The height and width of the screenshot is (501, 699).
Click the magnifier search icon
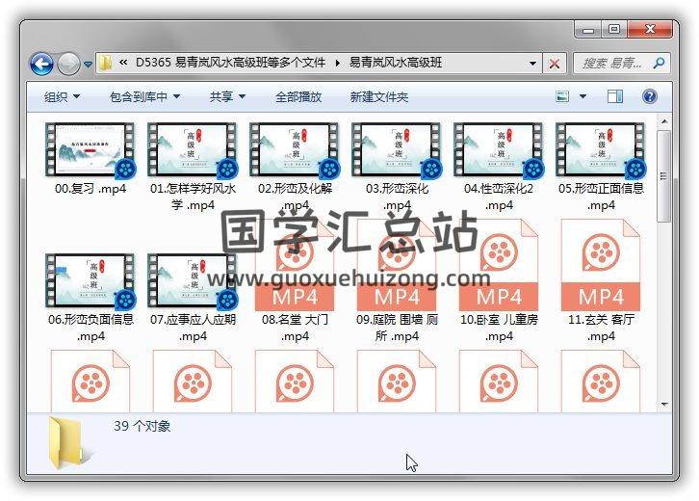[659, 63]
